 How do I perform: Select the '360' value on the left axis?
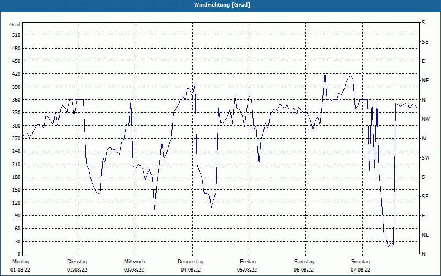(x=17, y=100)
